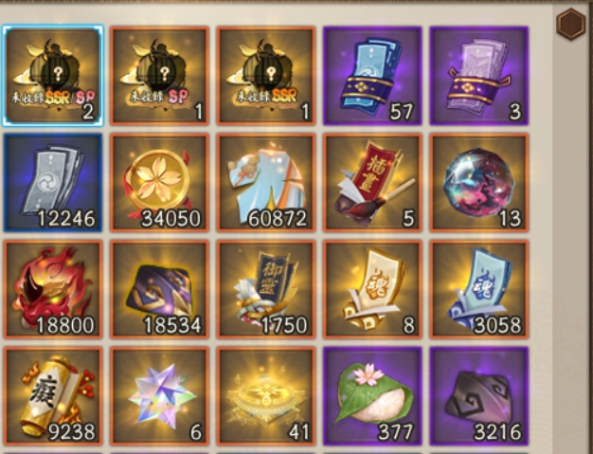Image resolution: width=593 pixels, height=454 pixels.
Task: Select the golden soul ticket count 8
Action: point(373,289)
